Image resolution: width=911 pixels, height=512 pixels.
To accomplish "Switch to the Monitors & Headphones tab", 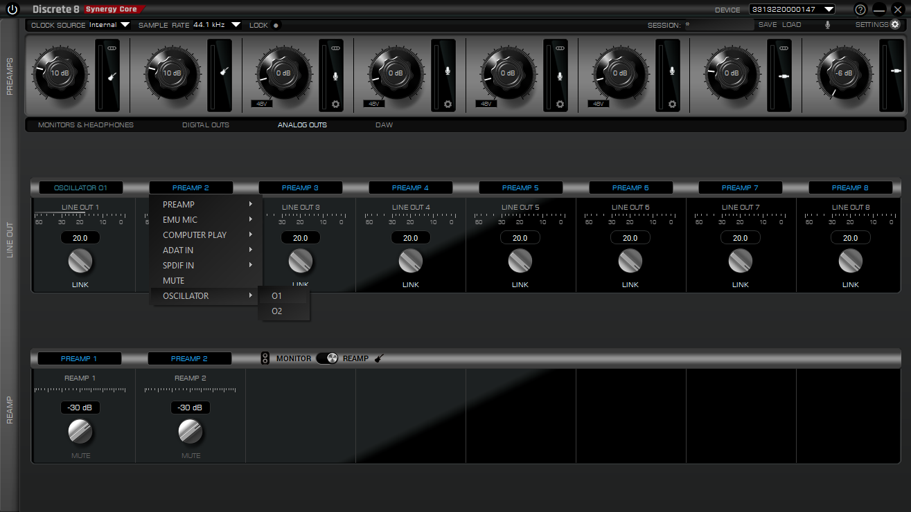I will point(86,125).
